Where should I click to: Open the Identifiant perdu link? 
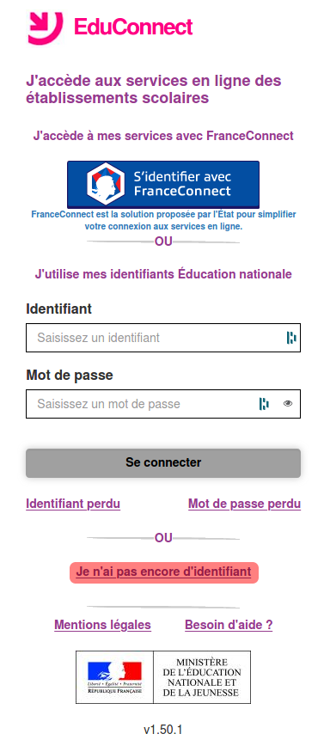tap(73, 504)
